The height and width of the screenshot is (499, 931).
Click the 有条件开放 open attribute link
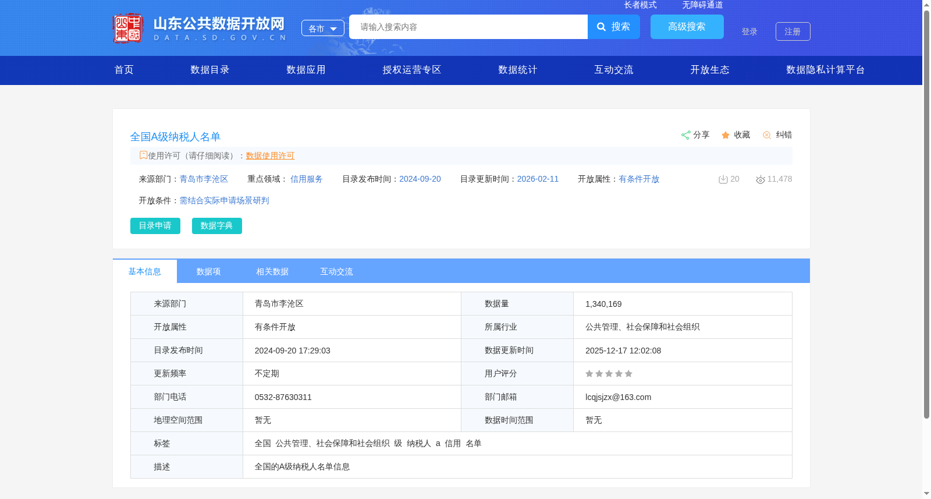(x=639, y=179)
